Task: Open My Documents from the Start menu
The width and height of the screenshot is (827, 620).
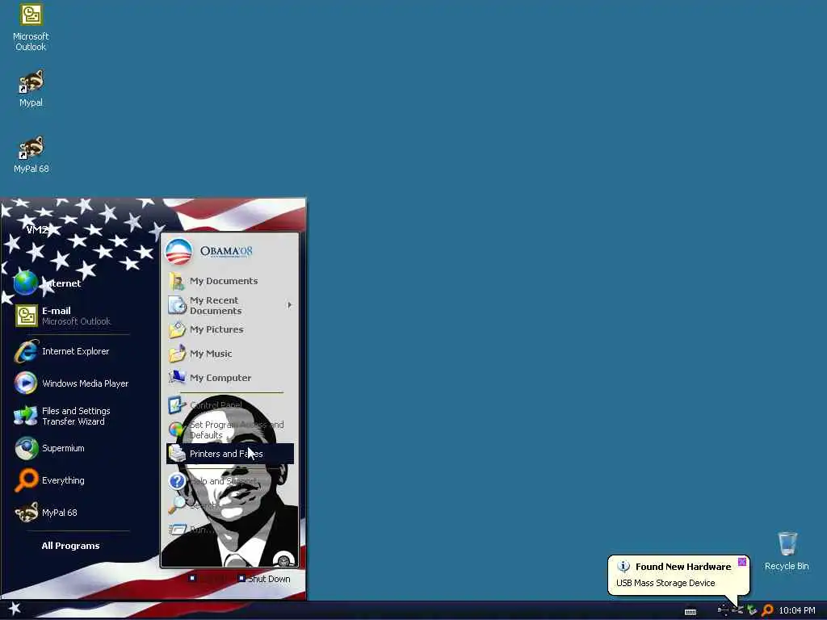Action: [230, 281]
